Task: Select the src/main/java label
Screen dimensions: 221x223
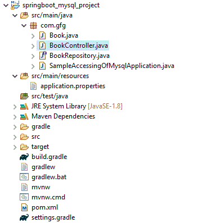Action: (x=52, y=15)
